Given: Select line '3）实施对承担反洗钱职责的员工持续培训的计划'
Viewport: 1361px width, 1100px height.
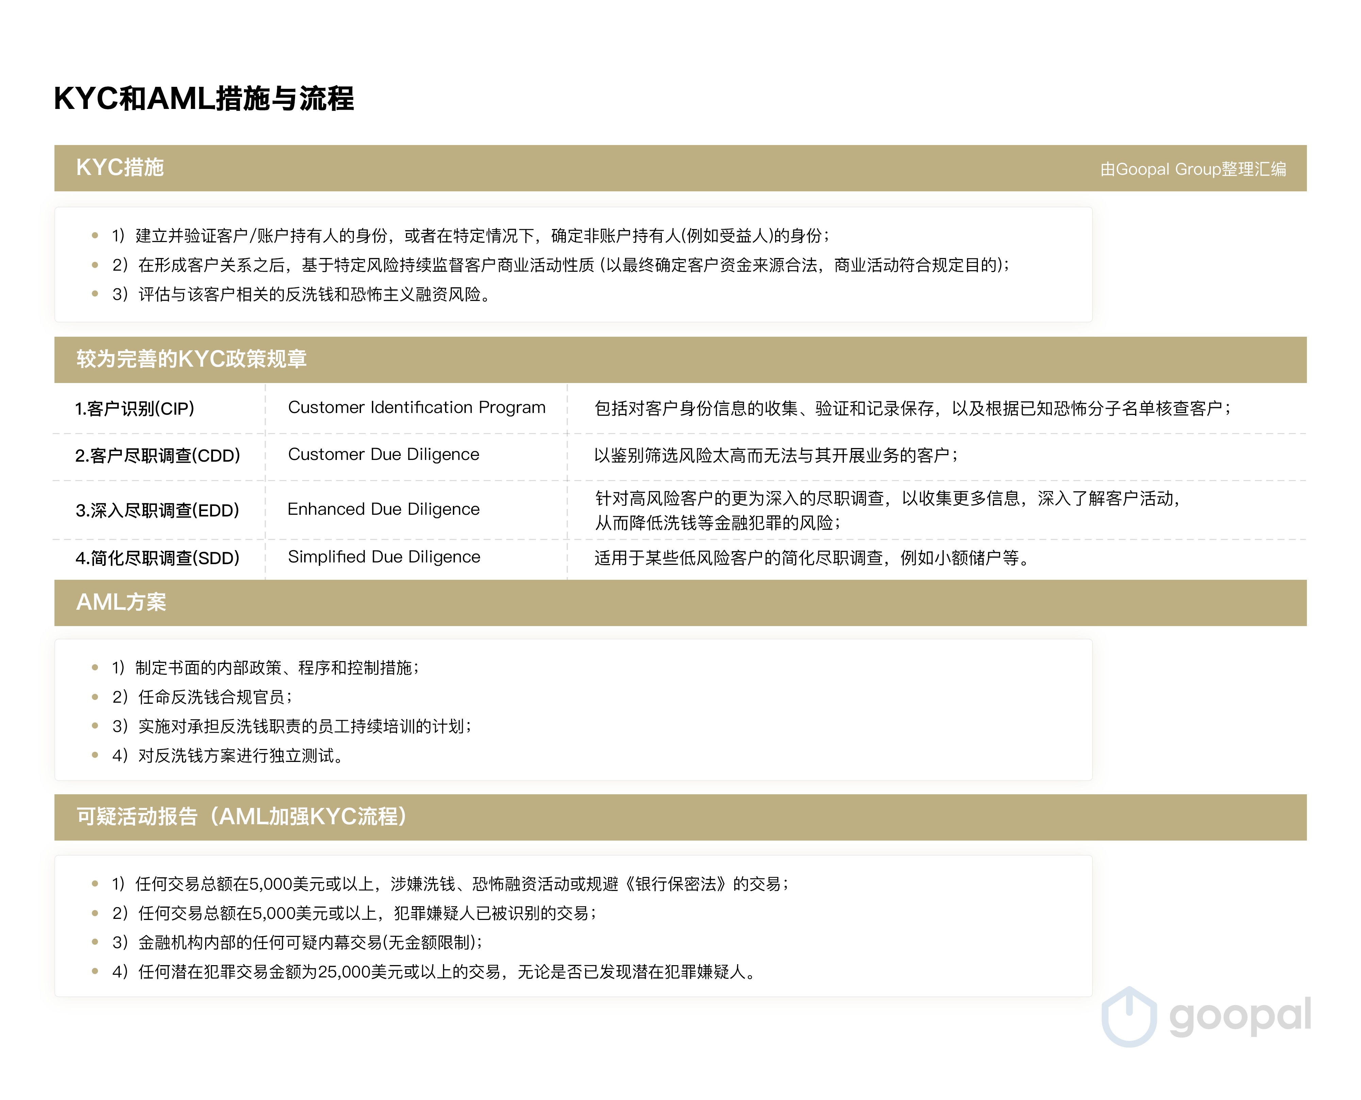Looking at the screenshot, I should [292, 726].
